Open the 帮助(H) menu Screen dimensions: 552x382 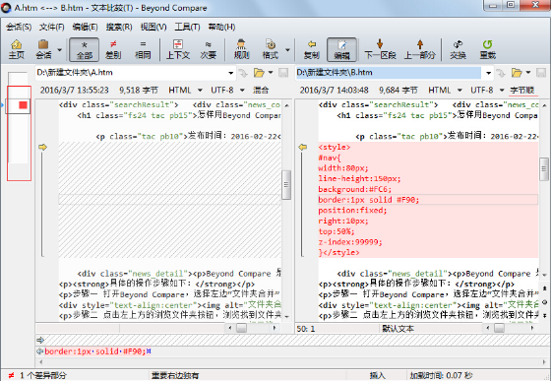(x=221, y=27)
